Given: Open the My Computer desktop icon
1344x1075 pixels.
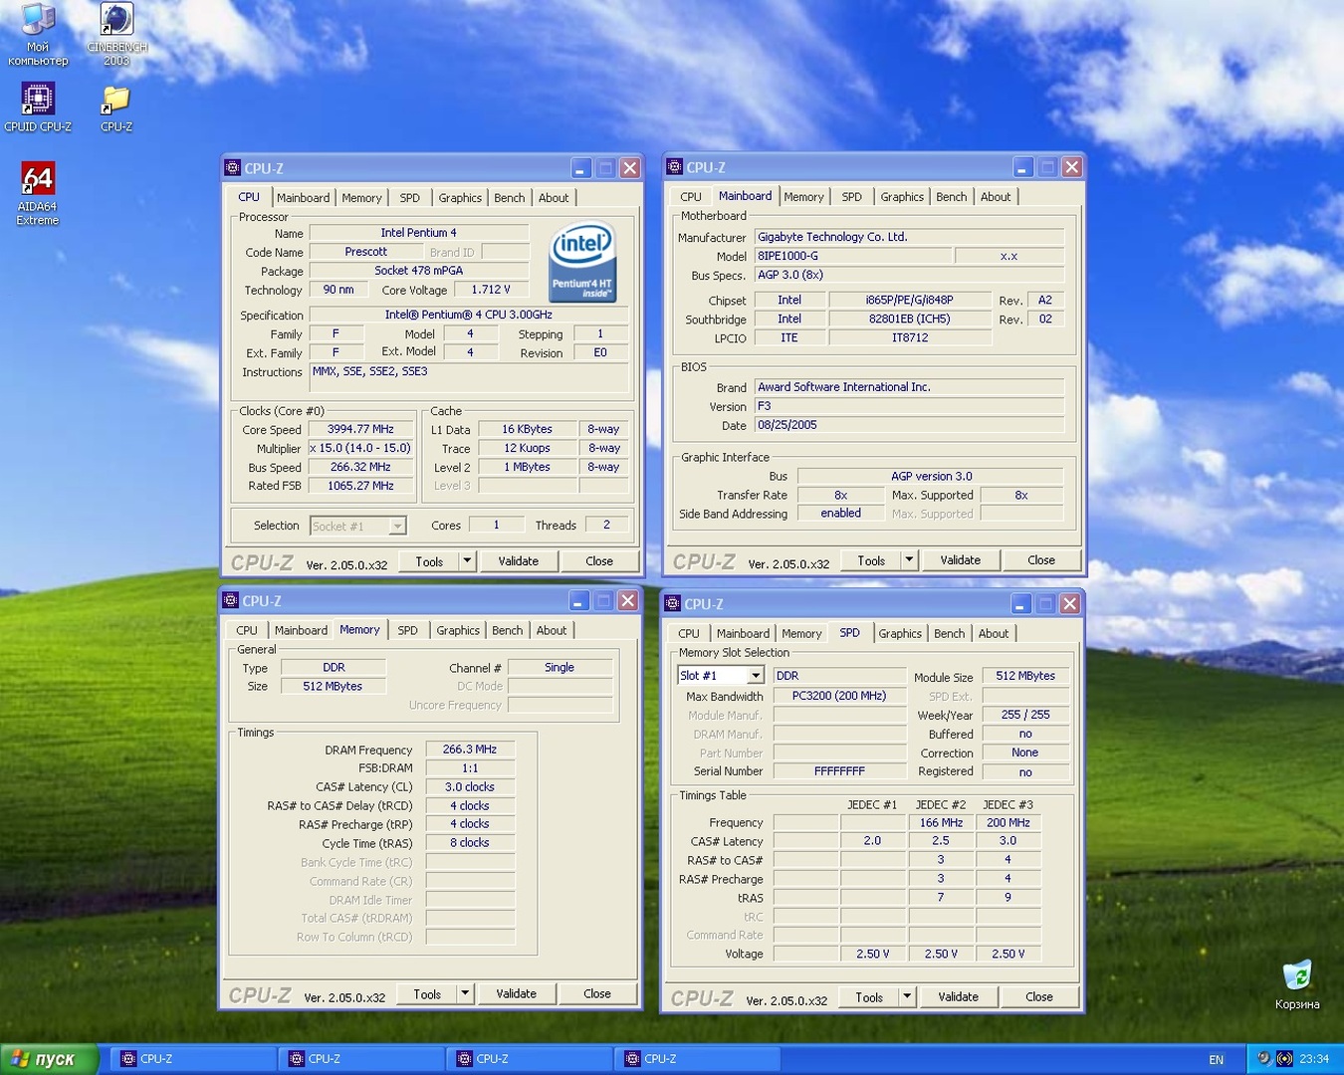Looking at the screenshot, I should (37, 35).
